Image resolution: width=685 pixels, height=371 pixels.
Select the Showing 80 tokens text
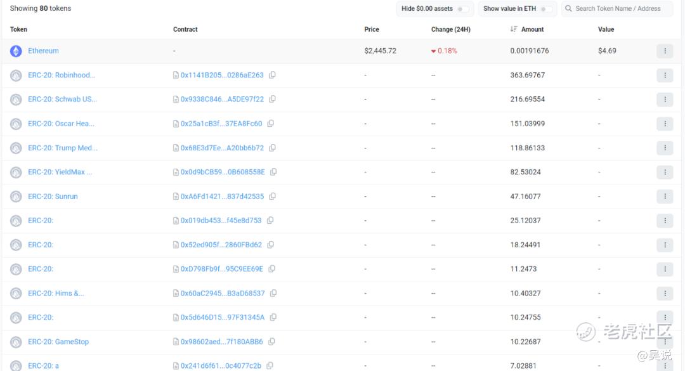pyautogui.click(x=41, y=8)
